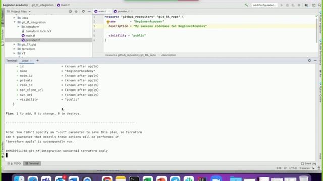Image resolution: width=323 pixels, height=181 pixels.
Task: Click the Terminal tool window tab
Action: [32, 163]
